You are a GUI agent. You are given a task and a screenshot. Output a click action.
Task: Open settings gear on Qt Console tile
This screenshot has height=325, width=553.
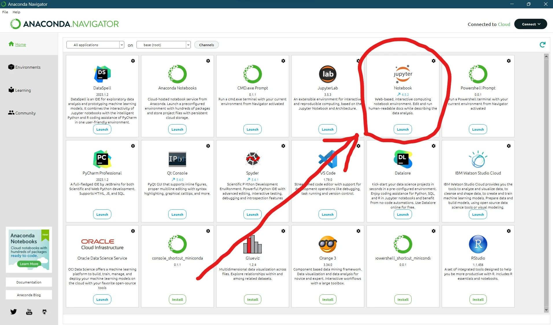click(208, 146)
